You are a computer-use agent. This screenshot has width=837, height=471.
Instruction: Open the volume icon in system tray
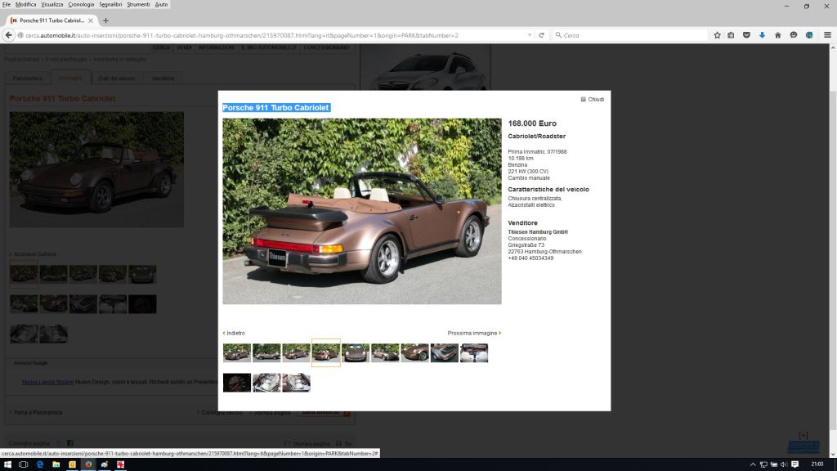click(784, 464)
